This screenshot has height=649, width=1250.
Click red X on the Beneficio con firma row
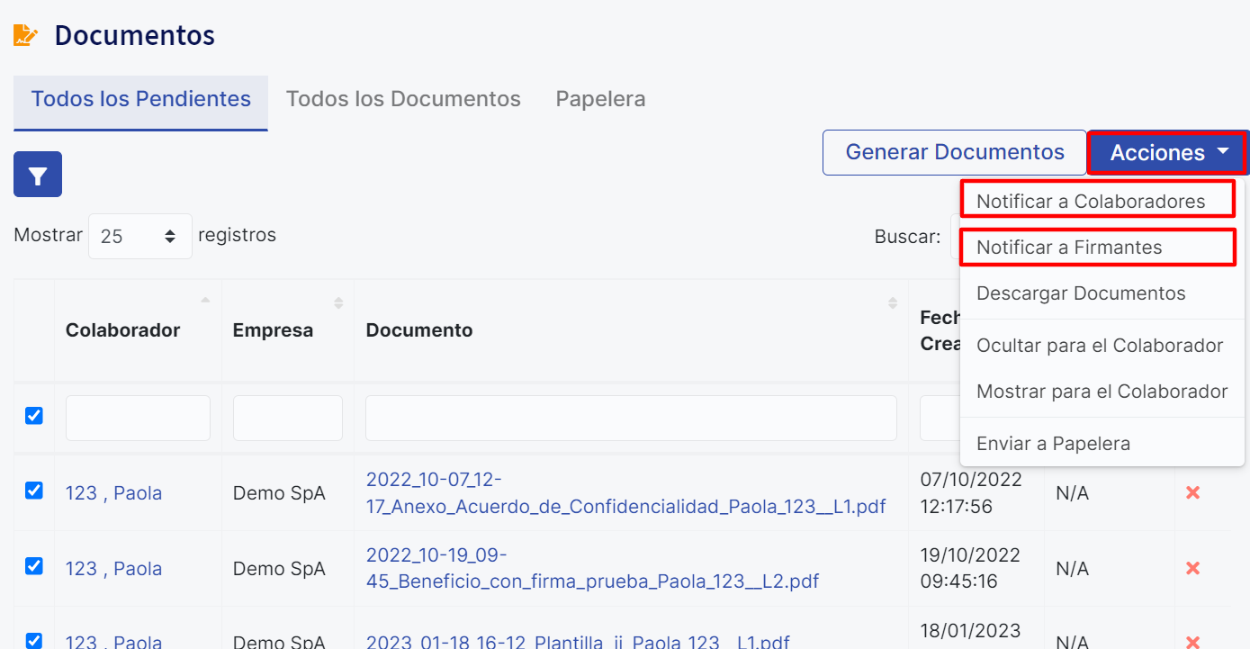point(1192,569)
